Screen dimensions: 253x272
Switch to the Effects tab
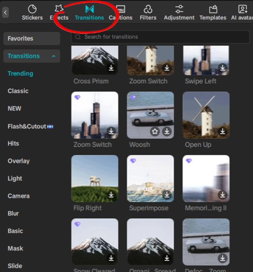click(59, 13)
